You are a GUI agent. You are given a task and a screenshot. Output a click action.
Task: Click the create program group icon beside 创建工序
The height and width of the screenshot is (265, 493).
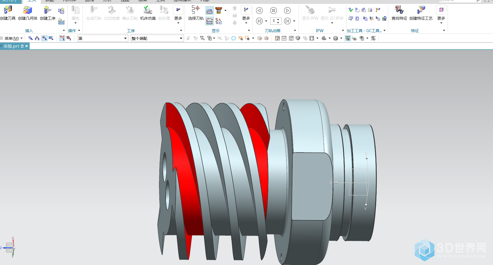(61, 11)
